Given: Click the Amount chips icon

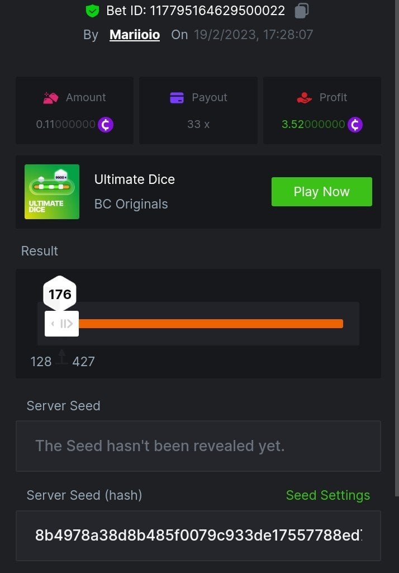Looking at the screenshot, I should 51,98.
